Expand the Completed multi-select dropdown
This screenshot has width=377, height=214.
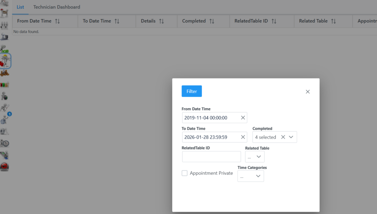click(x=291, y=137)
